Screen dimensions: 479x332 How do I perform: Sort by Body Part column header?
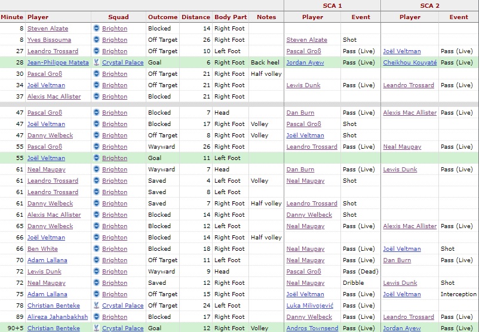pyautogui.click(x=231, y=17)
